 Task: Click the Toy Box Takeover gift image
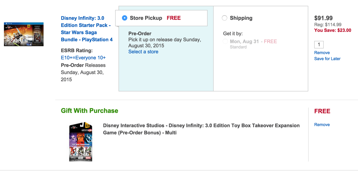[80, 141]
